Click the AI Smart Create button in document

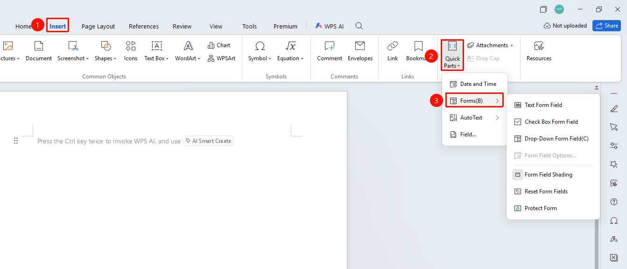(x=208, y=141)
